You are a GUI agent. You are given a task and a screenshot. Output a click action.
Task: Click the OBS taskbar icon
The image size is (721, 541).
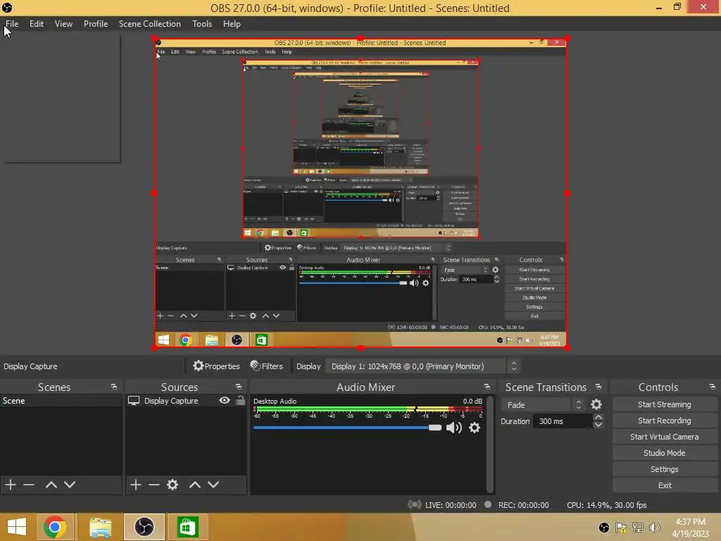click(x=144, y=527)
